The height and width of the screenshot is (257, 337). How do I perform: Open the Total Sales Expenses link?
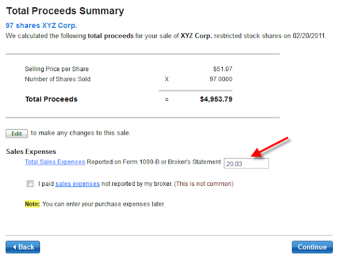55,162
